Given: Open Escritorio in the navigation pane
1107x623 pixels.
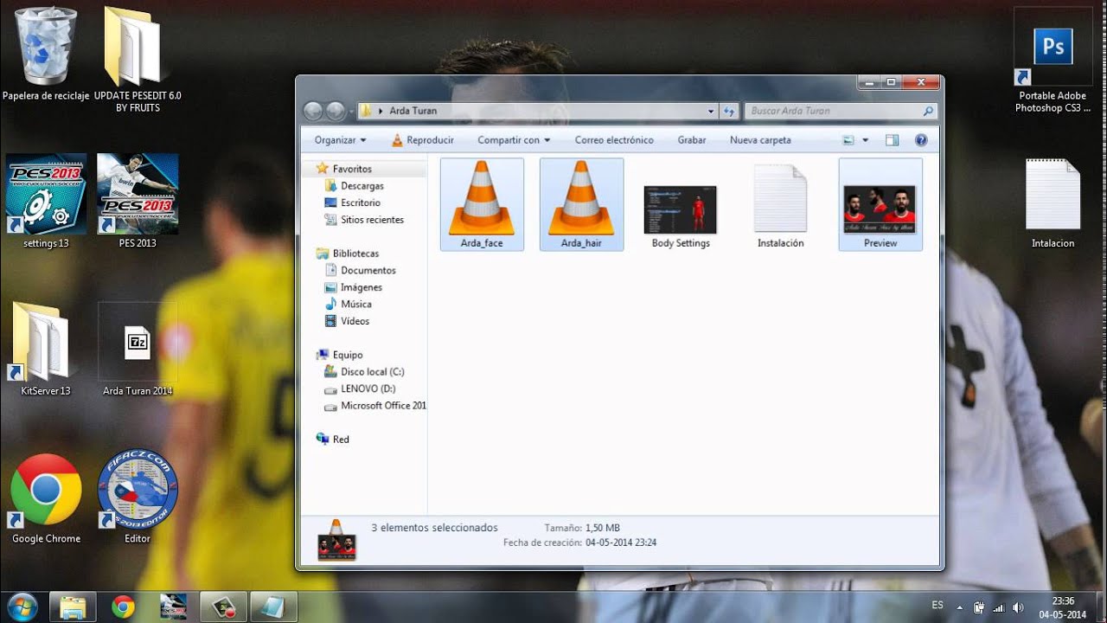Looking at the screenshot, I should (x=360, y=202).
